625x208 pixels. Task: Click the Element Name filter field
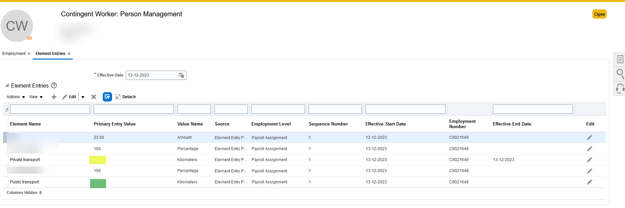click(50, 109)
